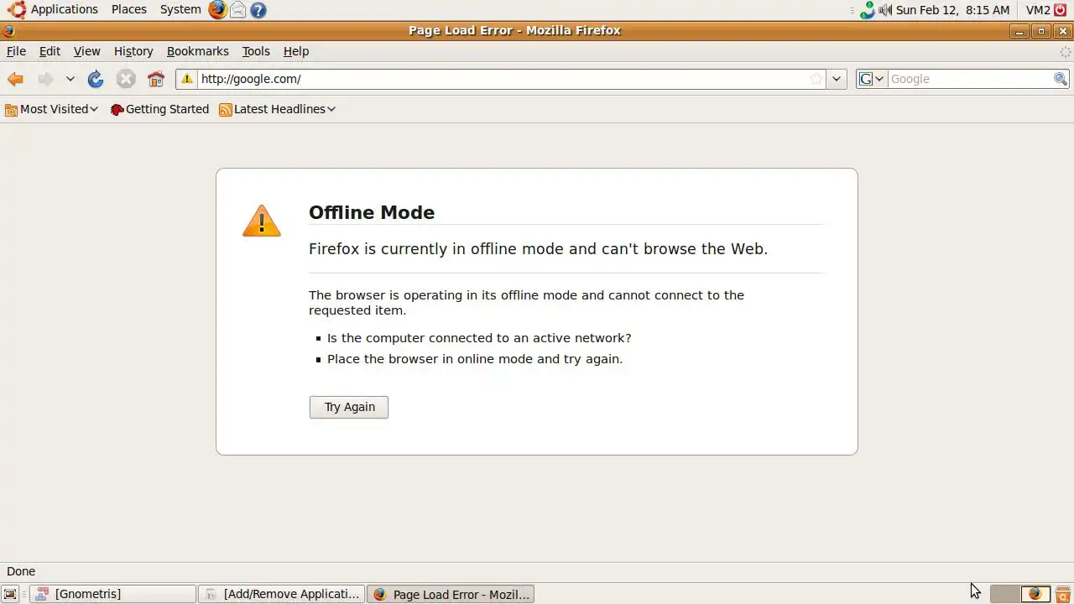Go to the Home page icon
Viewport: 1074px width, 604px height.
(156, 79)
